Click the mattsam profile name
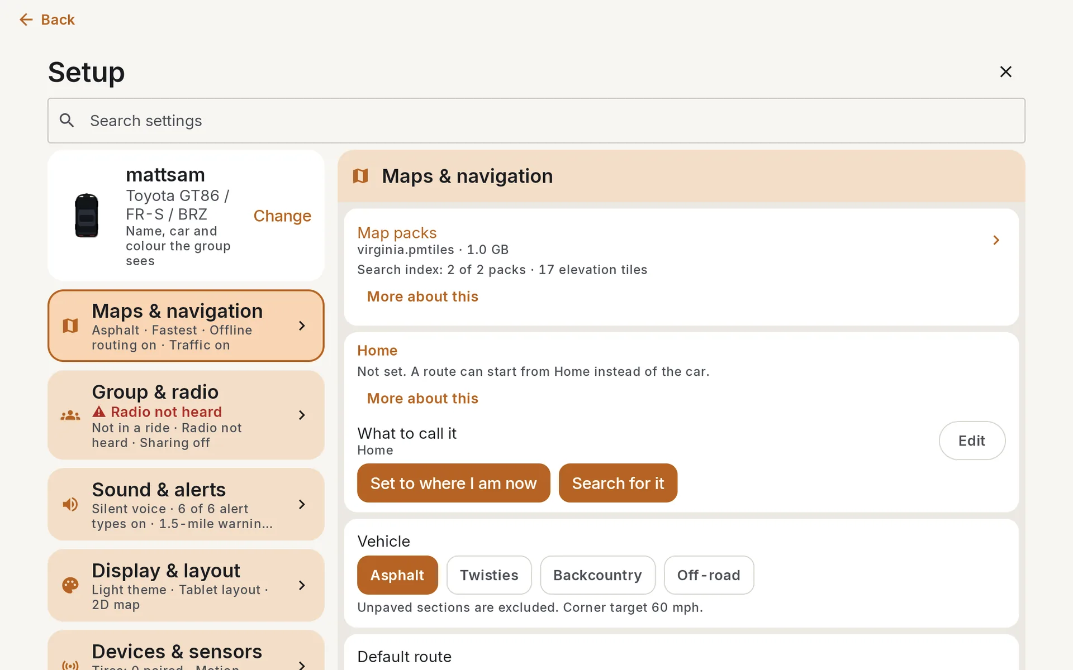Viewport: 1073px width, 670px height. tap(165, 175)
